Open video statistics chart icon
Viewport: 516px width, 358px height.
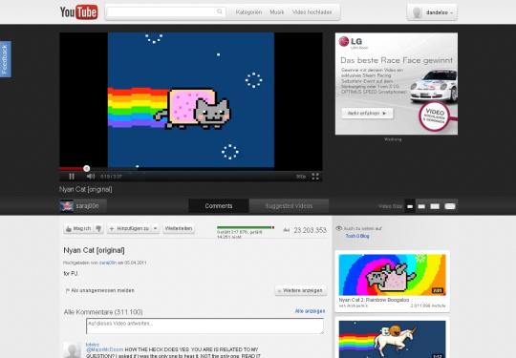(287, 230)
